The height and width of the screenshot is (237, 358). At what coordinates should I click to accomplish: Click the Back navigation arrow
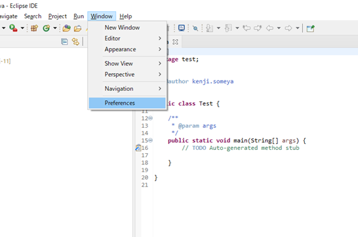click(269, 28)
